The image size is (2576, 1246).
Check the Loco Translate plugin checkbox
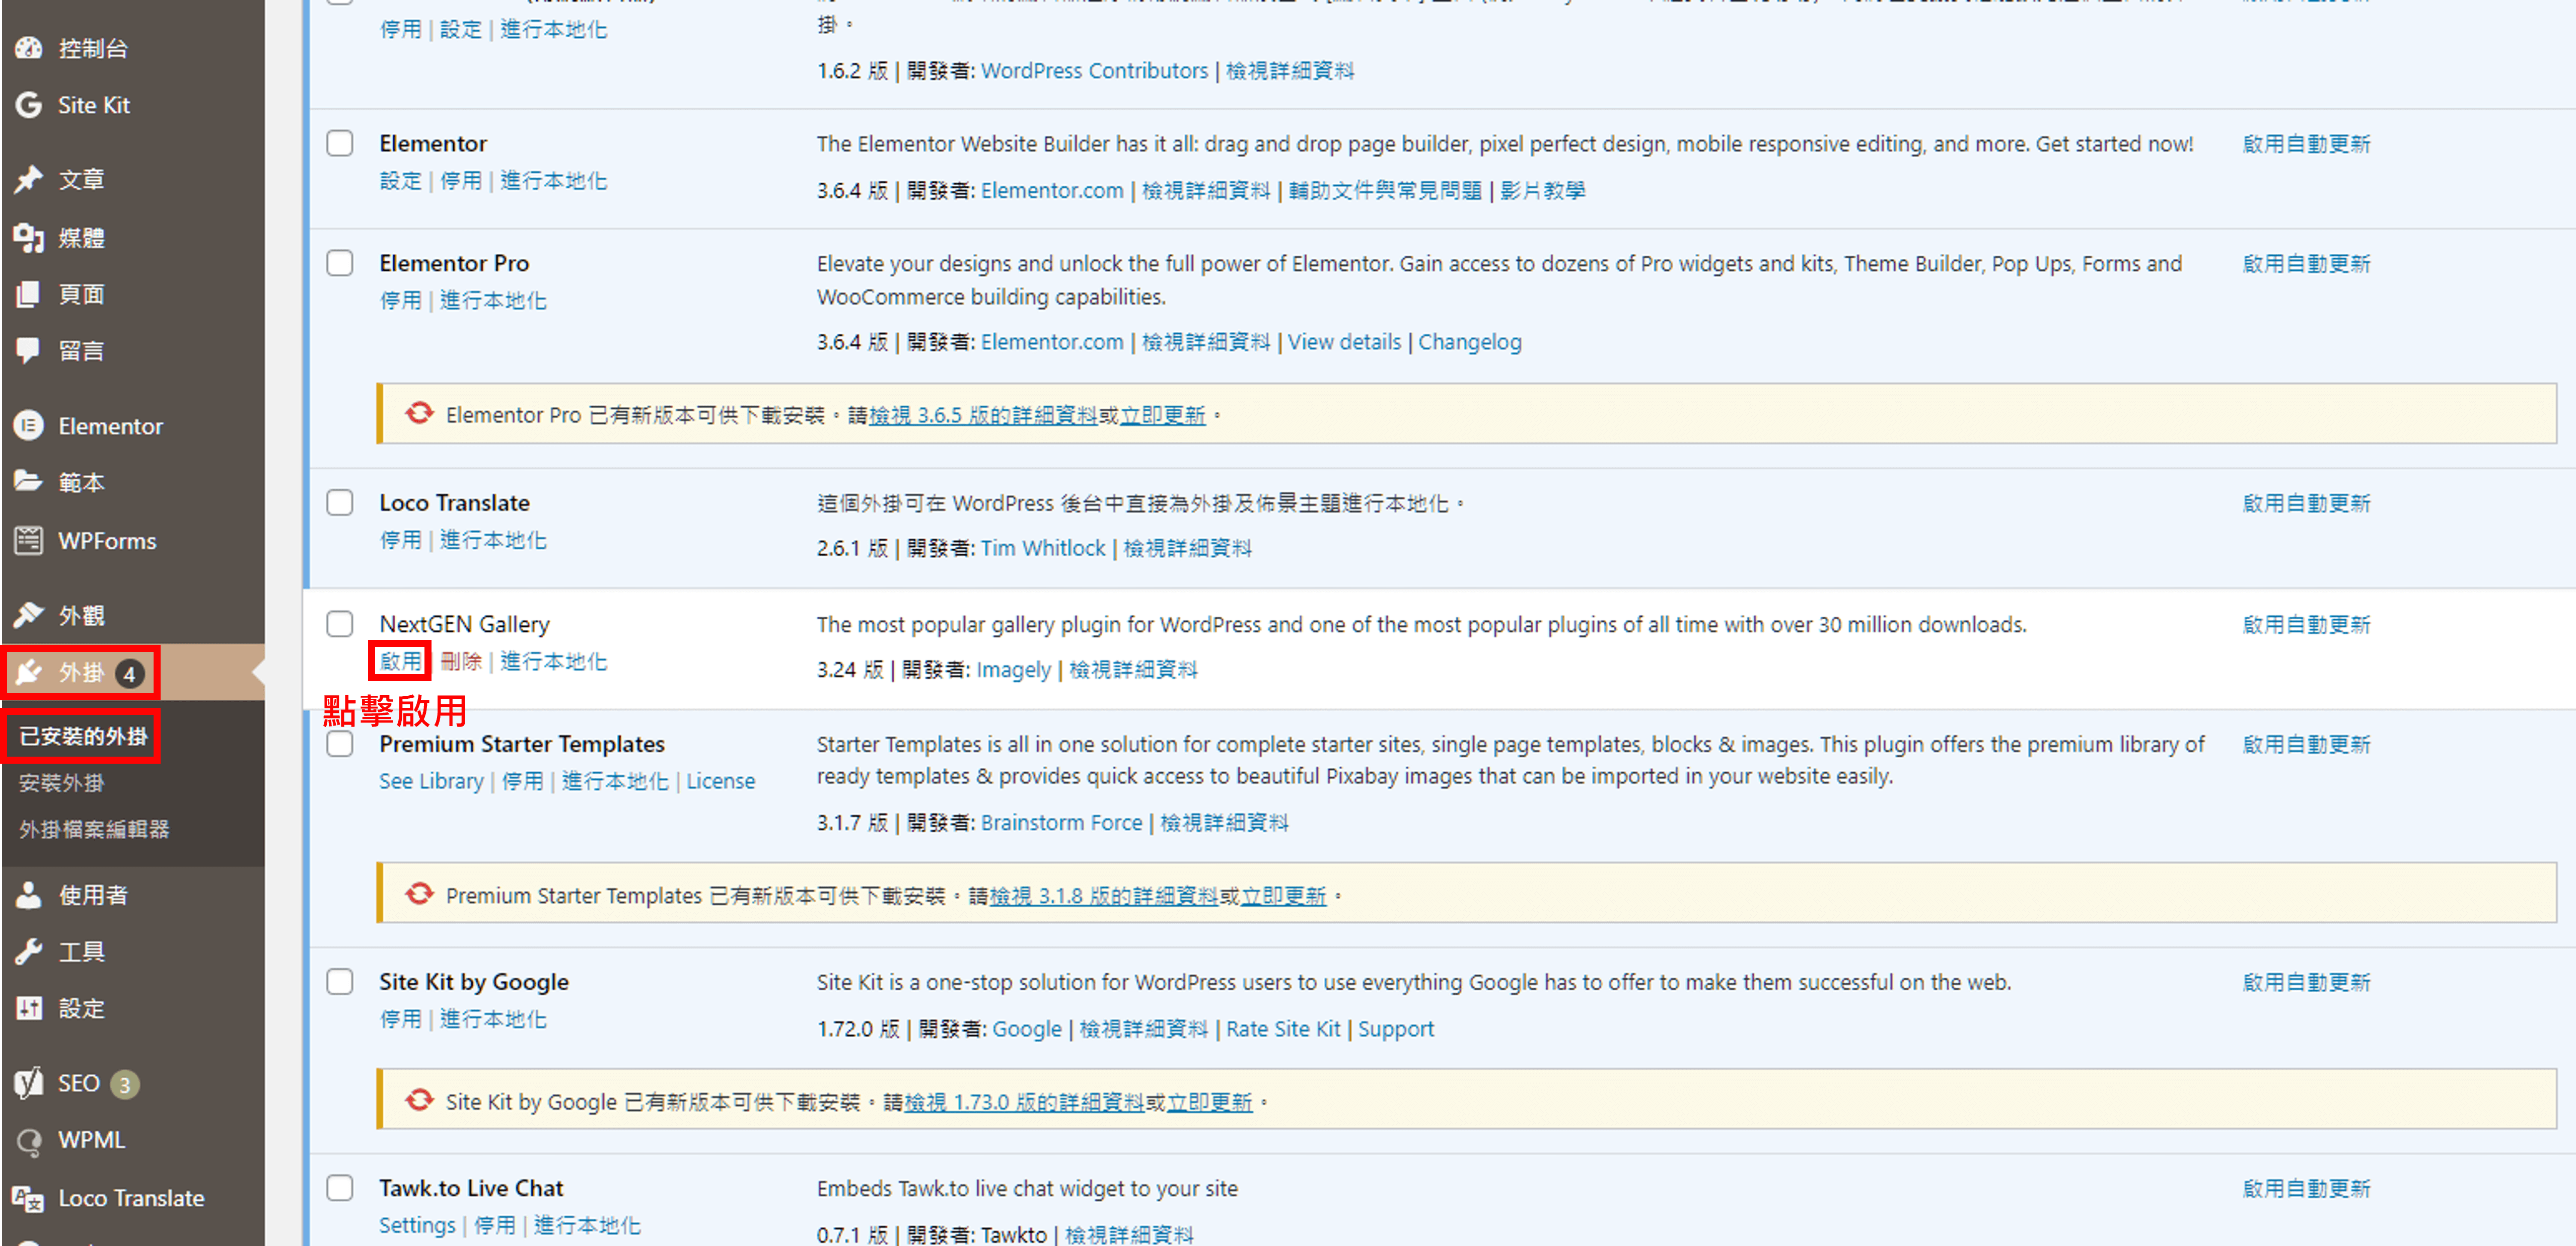pyautogui.click(x=340, y=502)
